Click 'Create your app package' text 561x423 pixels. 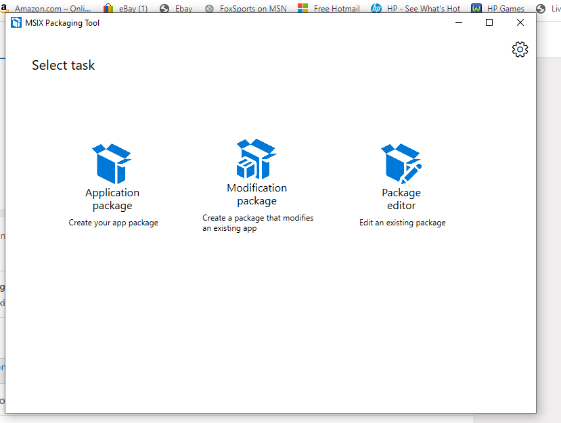click(x=114, y=223)
